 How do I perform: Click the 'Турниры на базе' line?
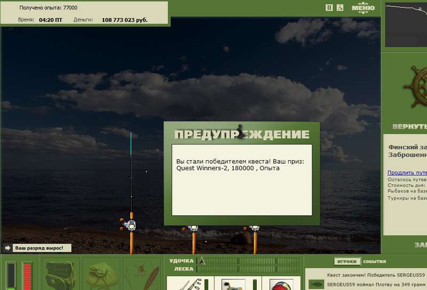407,198
